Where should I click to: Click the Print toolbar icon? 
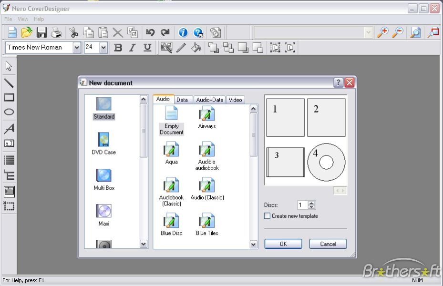[x=56, y=33]
